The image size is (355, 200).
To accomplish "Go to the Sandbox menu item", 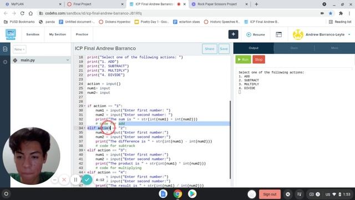I will coord(33,34).
